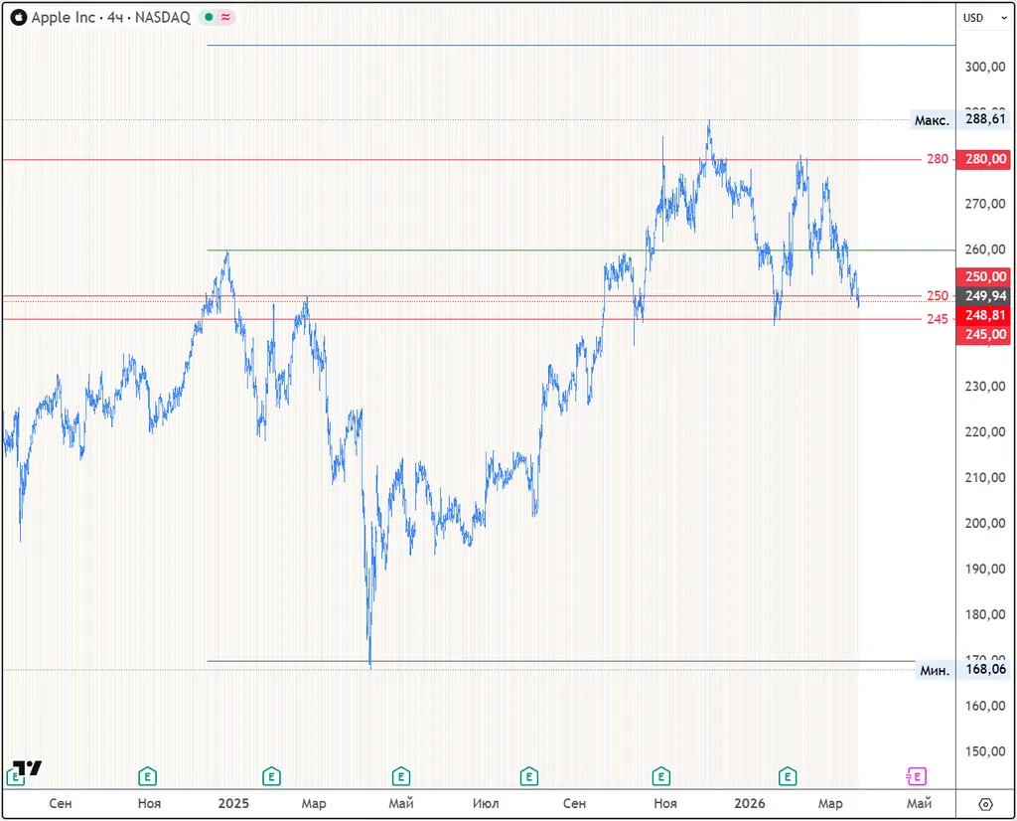Click the red 280,00 price label
Image resolution: width=1017 pixels, height=821 pixels.
click(983, 159)
